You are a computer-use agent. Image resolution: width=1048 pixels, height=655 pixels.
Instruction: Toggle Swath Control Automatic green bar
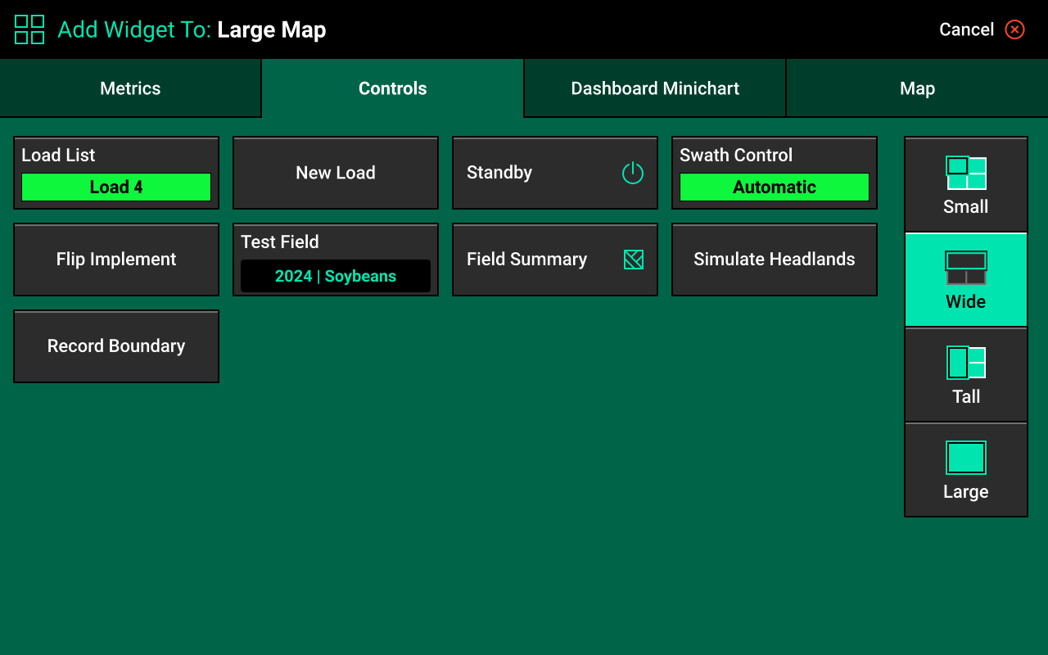pyautogui.click(x=774, y=187)
